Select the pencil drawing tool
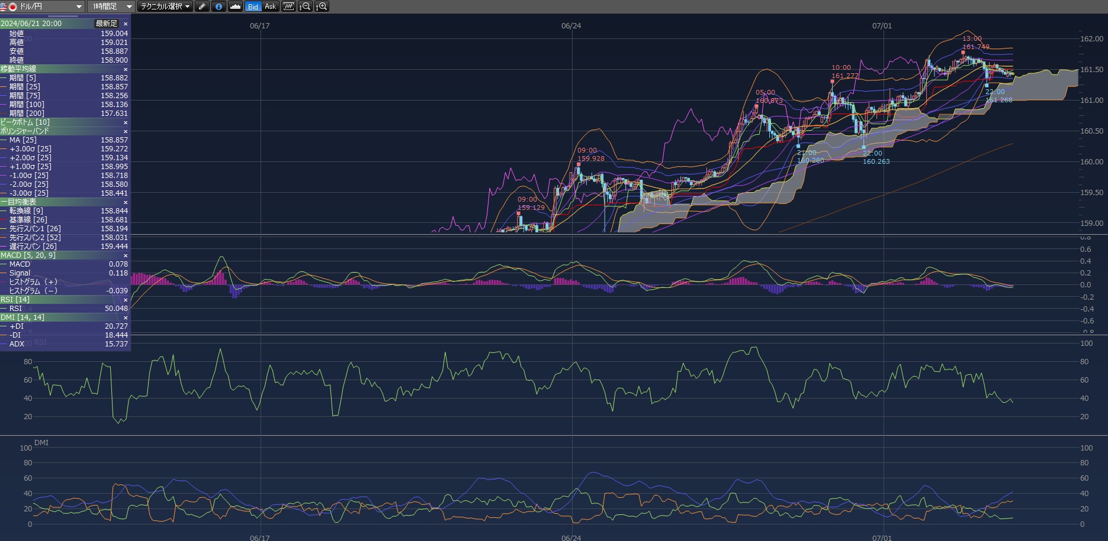Viewport: 1108px width, 541px height. (203, 7)
